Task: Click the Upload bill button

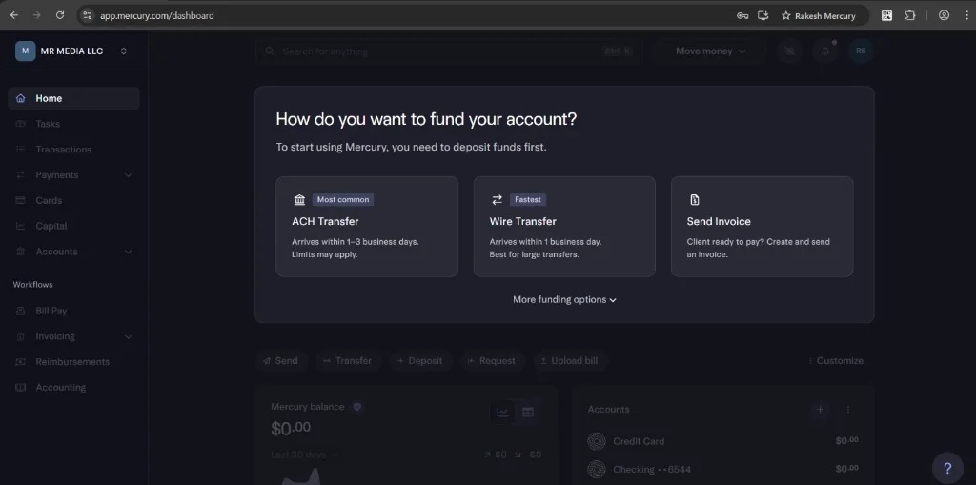Action: click(569, 360)
